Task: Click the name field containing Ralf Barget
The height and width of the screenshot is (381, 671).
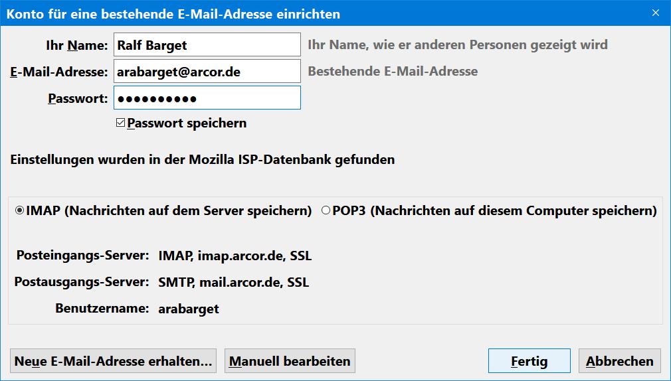Action: tap(207, 45)
